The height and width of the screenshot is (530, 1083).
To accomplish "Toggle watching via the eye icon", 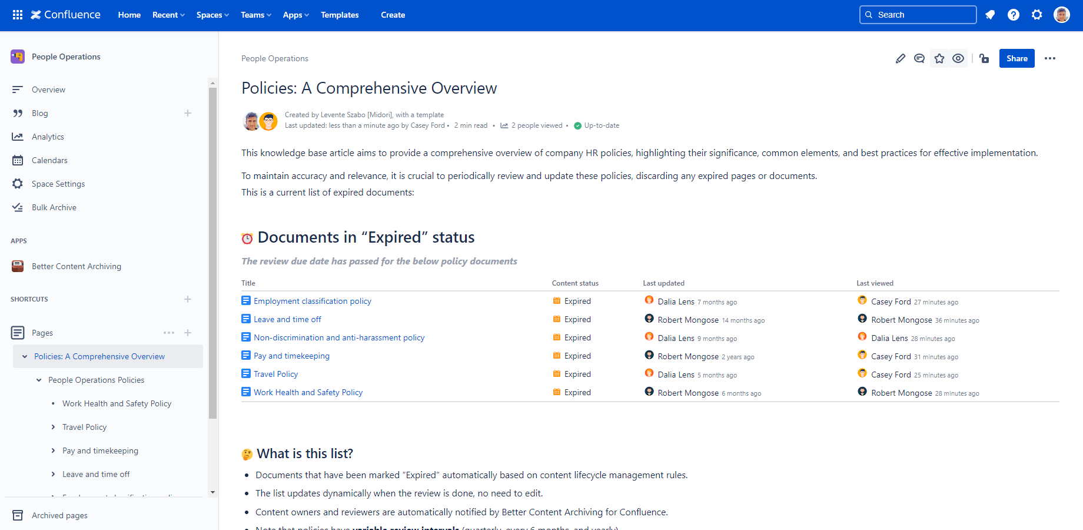I will point(958,58).
